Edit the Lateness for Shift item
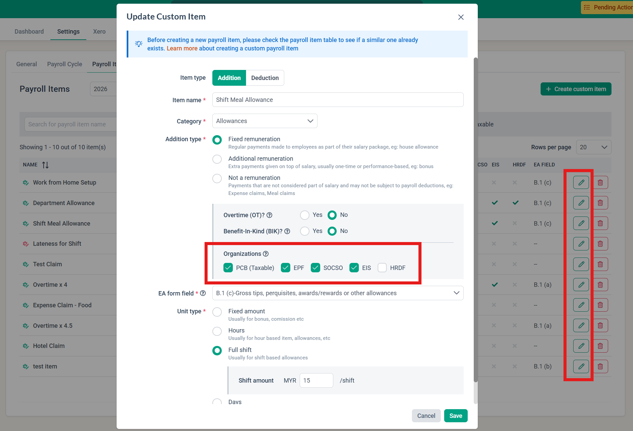This screenshot has height=431, width=633. pos(581,244)
